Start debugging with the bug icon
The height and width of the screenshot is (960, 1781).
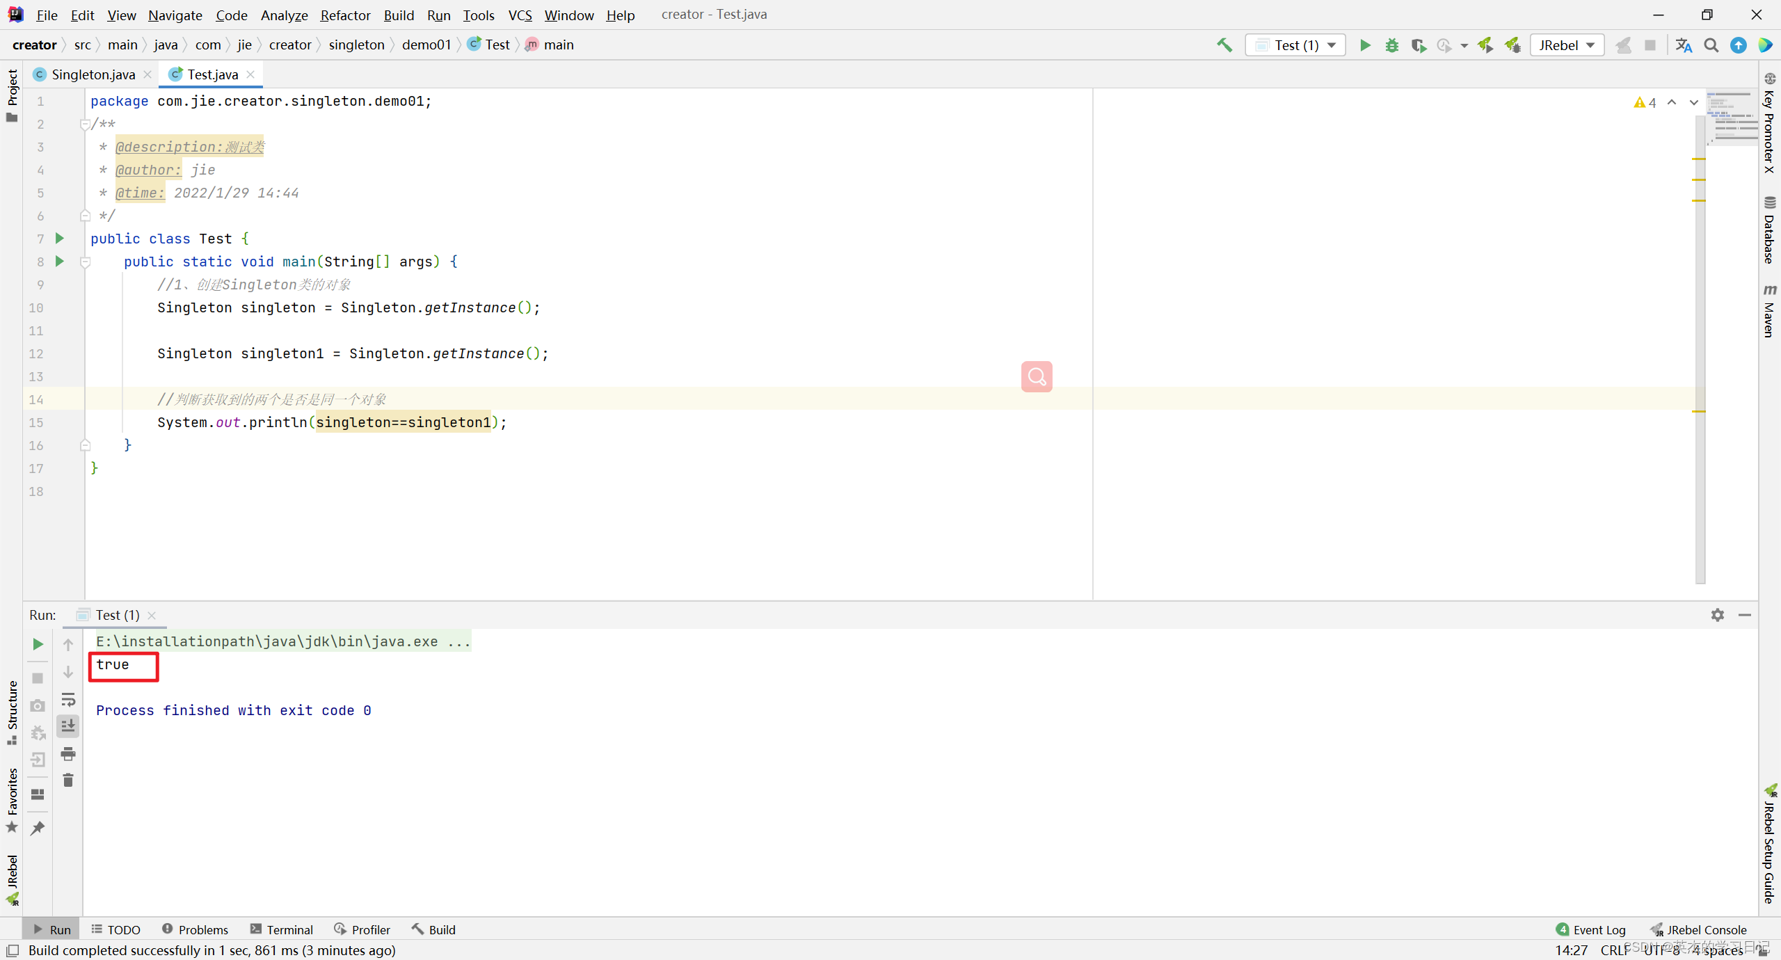pyautogui.click(x=1391, y=45)
